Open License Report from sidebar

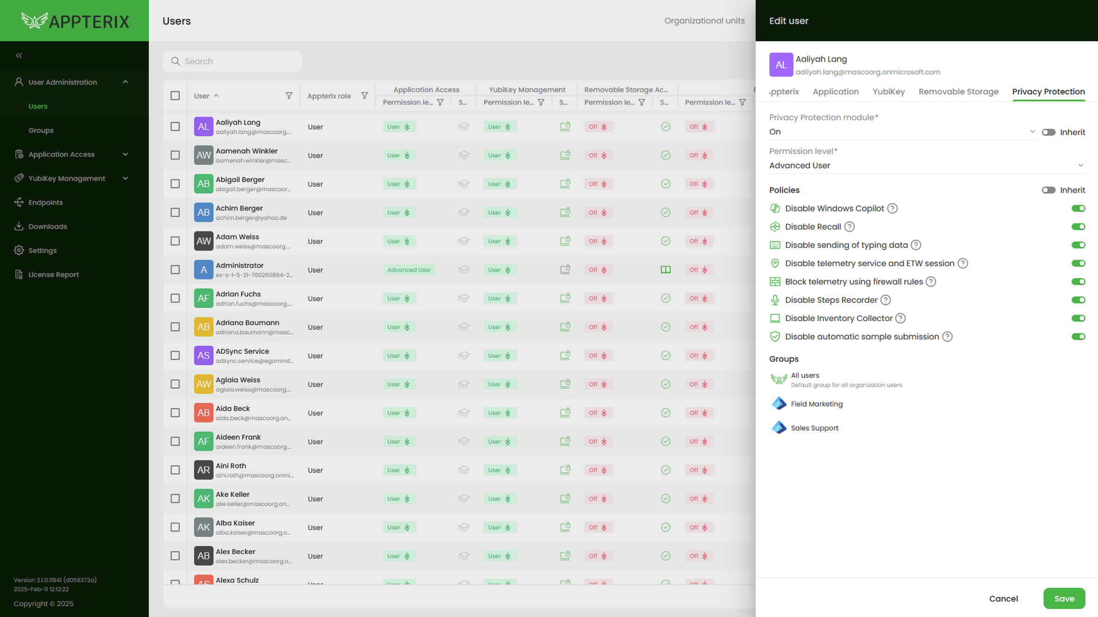click(x=53, y=274)
